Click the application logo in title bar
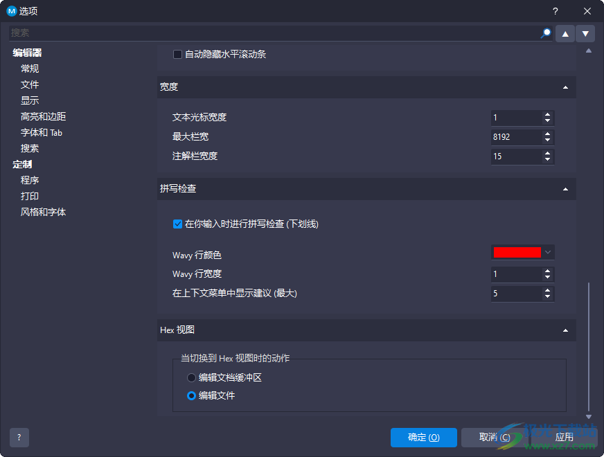The image size is (604, 457). (12, 11)
